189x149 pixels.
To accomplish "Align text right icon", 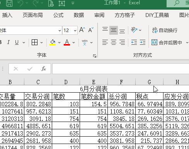I will (122, 42).
